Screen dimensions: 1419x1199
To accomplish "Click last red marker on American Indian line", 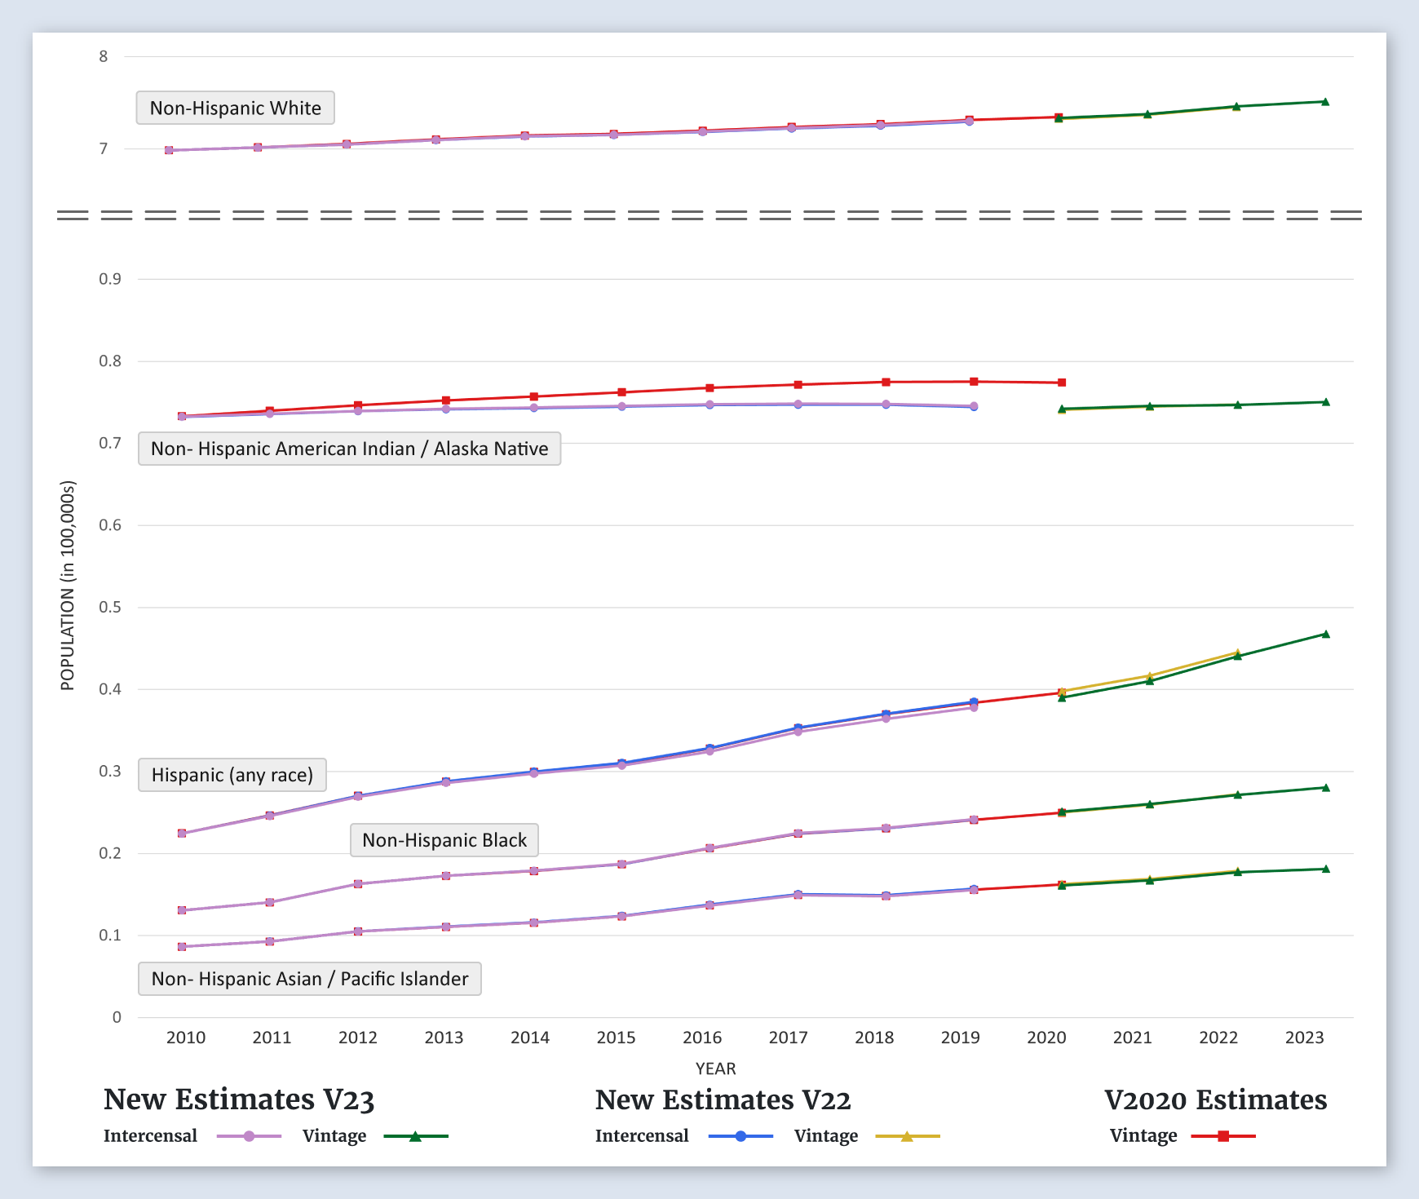I will click(1062, 383).
